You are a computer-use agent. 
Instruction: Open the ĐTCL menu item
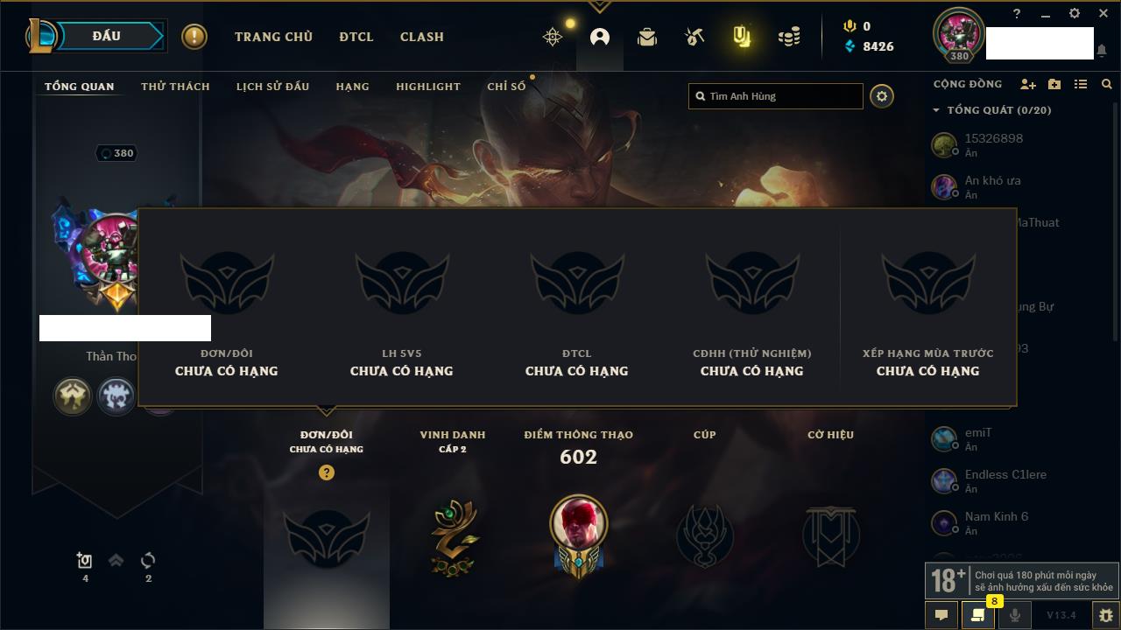pos(356,37)
